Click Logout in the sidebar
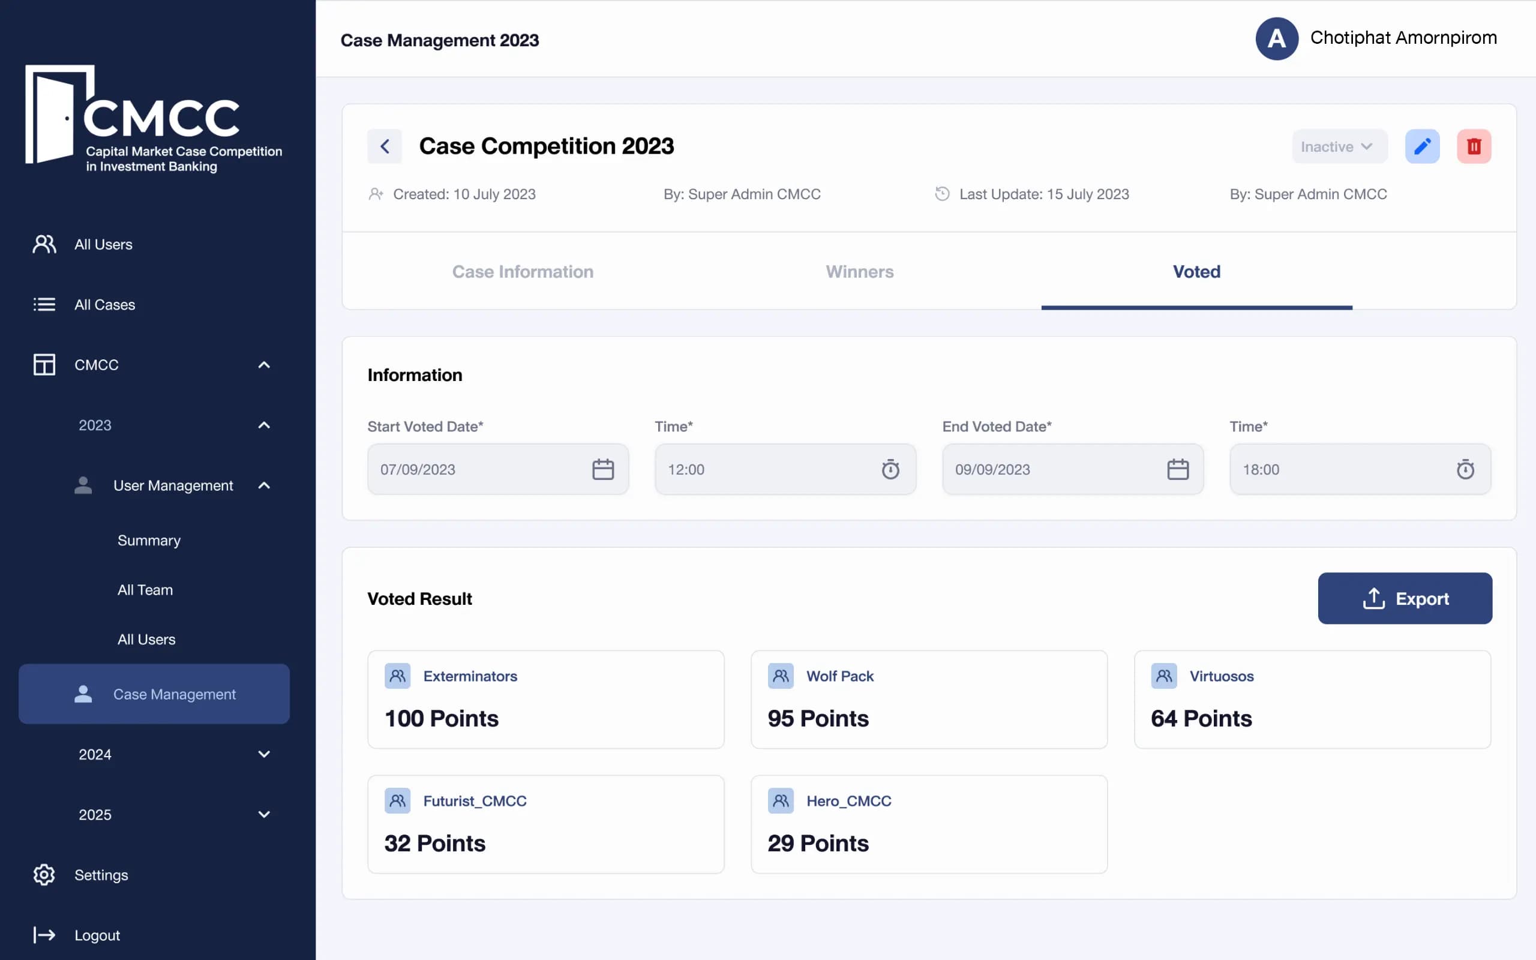The height and width of the screenshot is (960, 1536). tap(97, 935)
